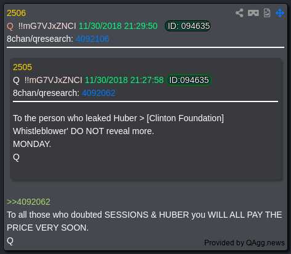Click the blue move arrows icon
The height and width of the screenshot is (254, 291).
tap(280, 13)
